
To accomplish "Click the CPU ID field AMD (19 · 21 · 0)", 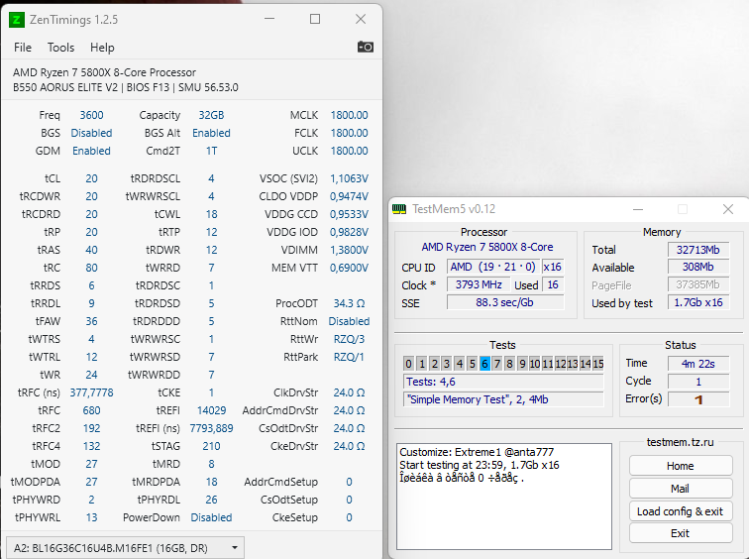I will [492, 267].
